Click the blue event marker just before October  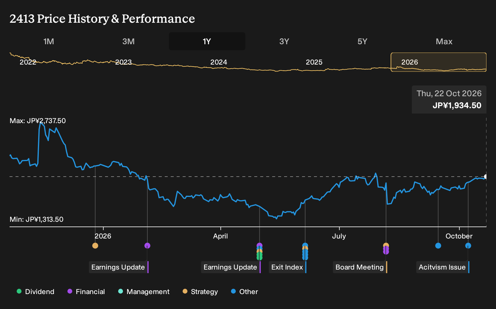[x=438, y=246]
